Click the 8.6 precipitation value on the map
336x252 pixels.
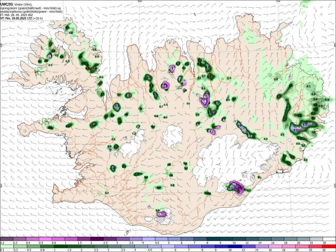[239, 126]
